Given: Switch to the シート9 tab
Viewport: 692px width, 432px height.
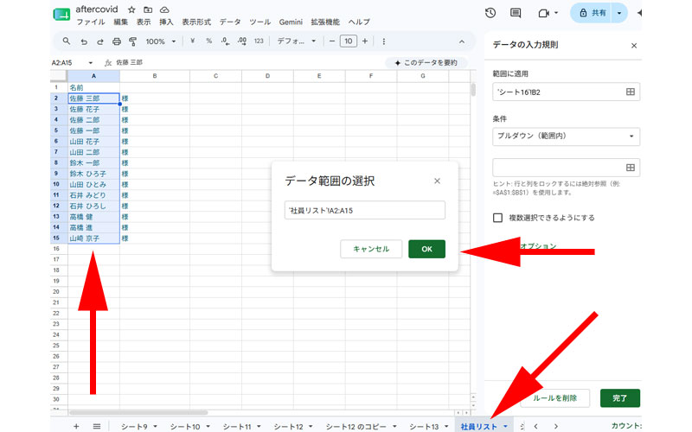Looking at the screenshot, I should point(134,426).
